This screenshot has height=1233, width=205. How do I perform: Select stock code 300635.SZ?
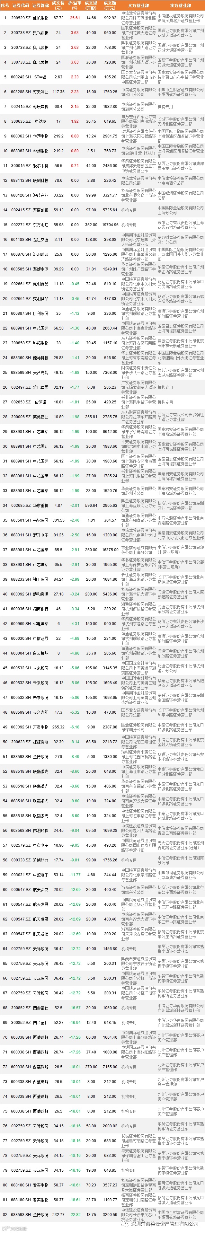pos(21,122)
